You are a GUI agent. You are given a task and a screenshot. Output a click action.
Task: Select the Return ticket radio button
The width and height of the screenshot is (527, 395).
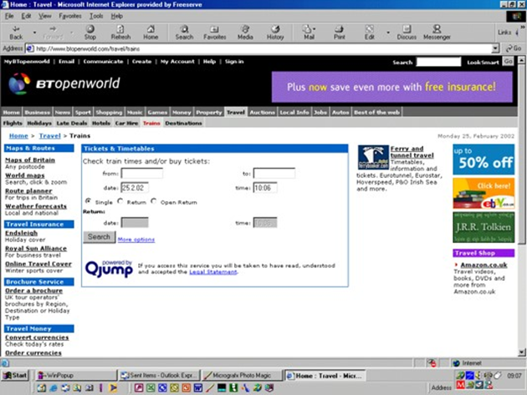coord(120,201)
